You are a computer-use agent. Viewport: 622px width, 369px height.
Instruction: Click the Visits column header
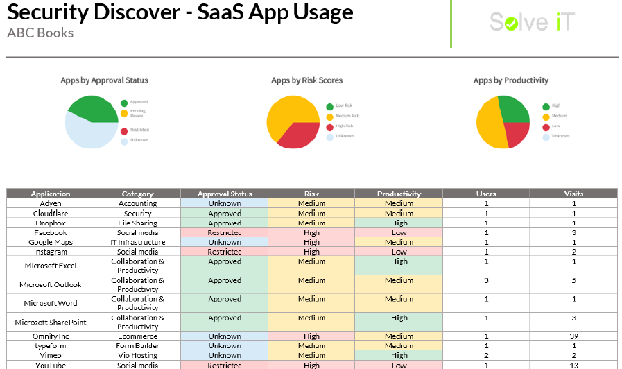[x=573, y=194]
